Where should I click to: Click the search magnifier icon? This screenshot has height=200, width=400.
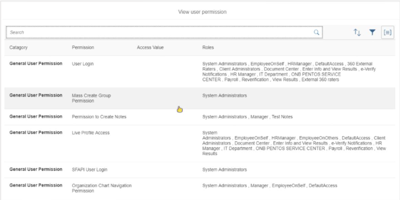tap(316, 32)
